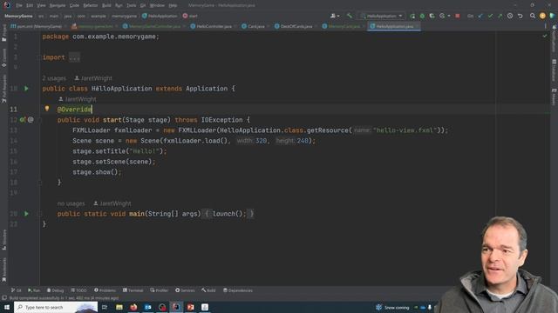Open the Services tool window
This screenshot has width=558, height=313.
point(185,290)
